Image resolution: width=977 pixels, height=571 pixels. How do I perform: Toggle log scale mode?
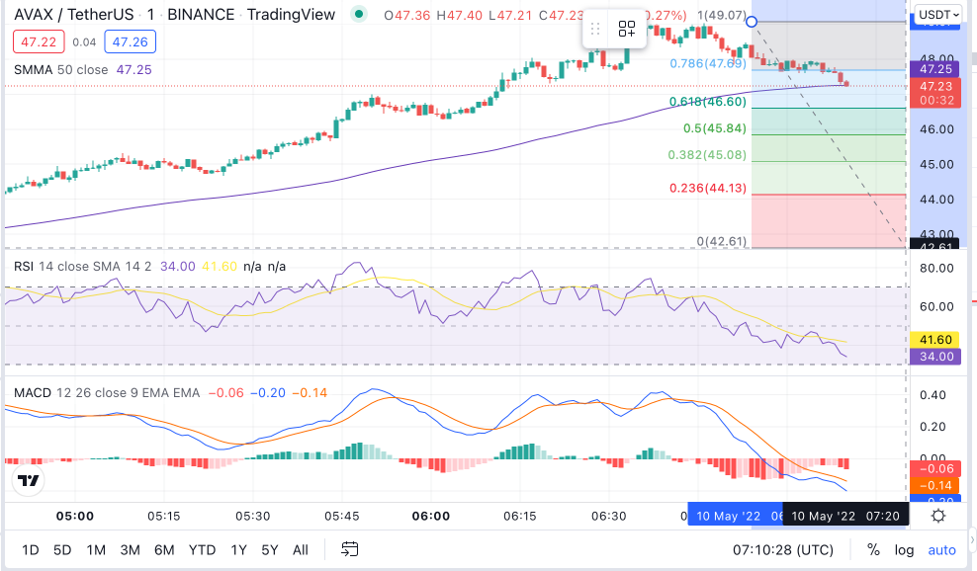coord(904,550)
